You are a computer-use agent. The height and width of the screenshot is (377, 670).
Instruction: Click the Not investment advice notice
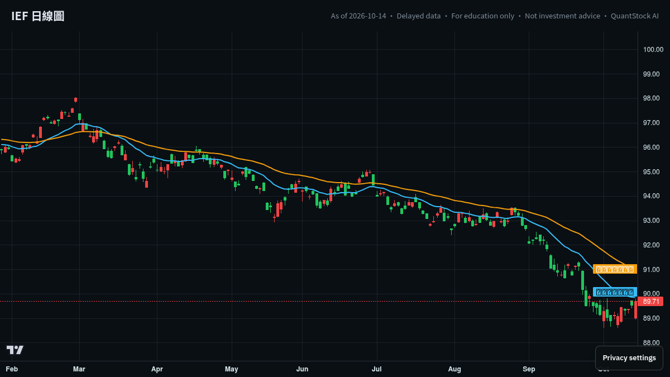coord(562,16)
